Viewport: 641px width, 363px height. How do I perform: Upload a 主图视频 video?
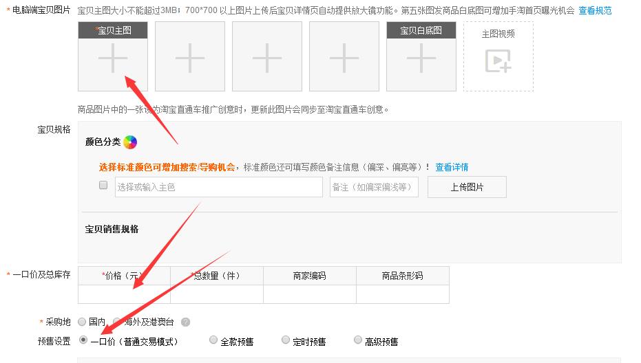(x=498, y=56)
